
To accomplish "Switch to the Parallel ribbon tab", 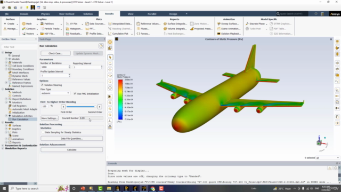I will (x=152, y=14).
